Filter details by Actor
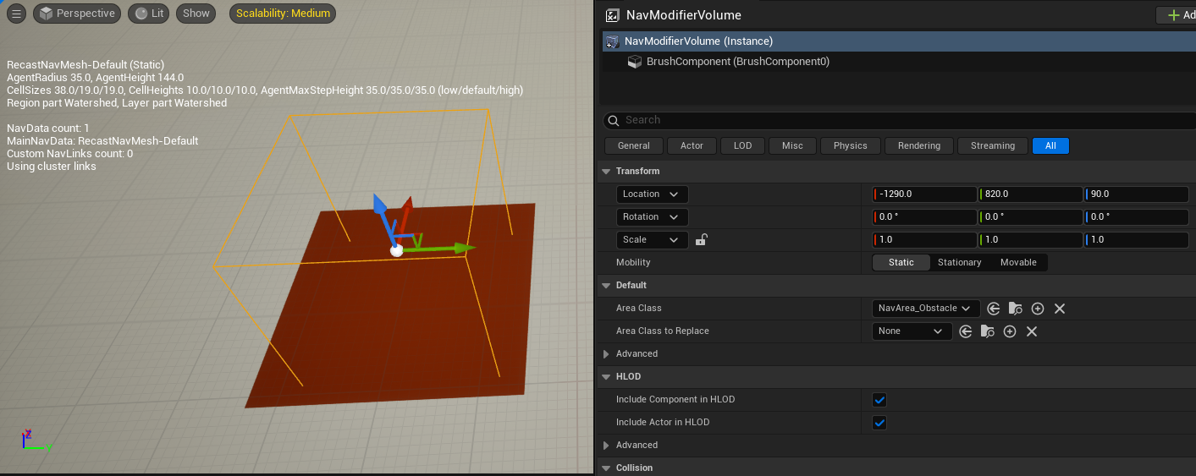 pyautogui.click(x=692, y=145)
